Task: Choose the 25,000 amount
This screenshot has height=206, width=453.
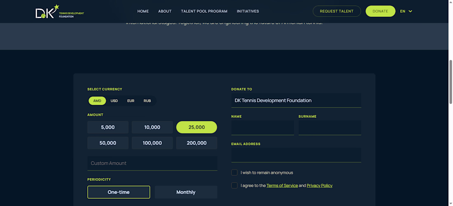Action: coord(196,127)
